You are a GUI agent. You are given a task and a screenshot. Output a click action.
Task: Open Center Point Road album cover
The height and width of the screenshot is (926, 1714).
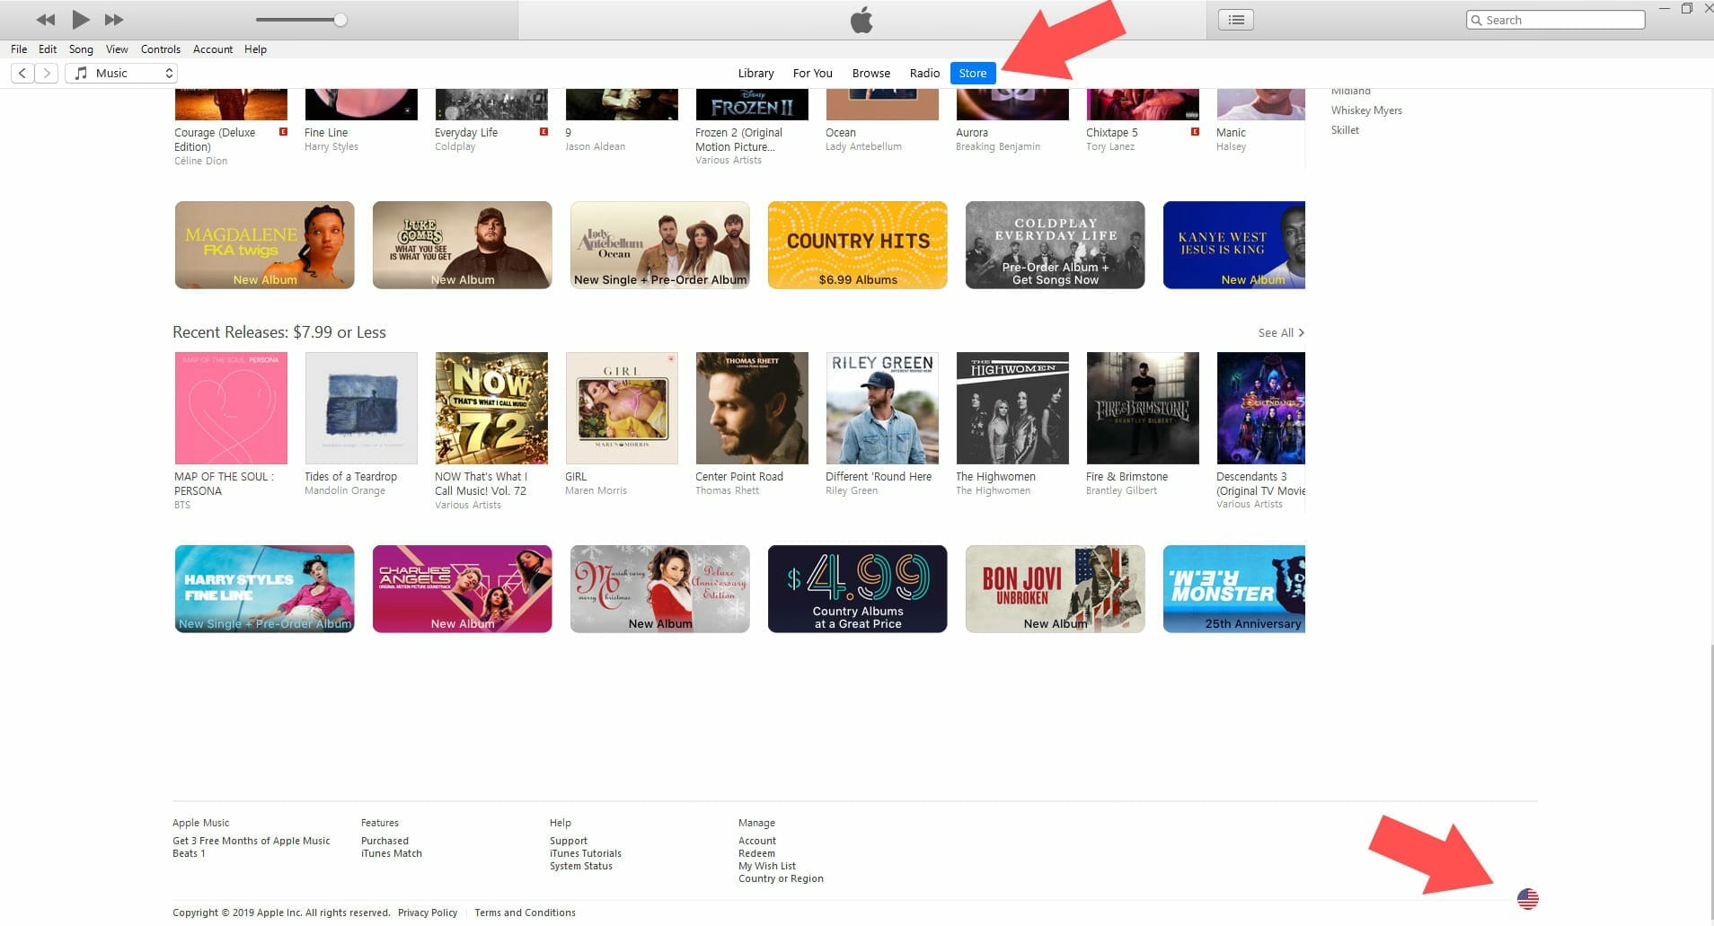click(752, 408)
